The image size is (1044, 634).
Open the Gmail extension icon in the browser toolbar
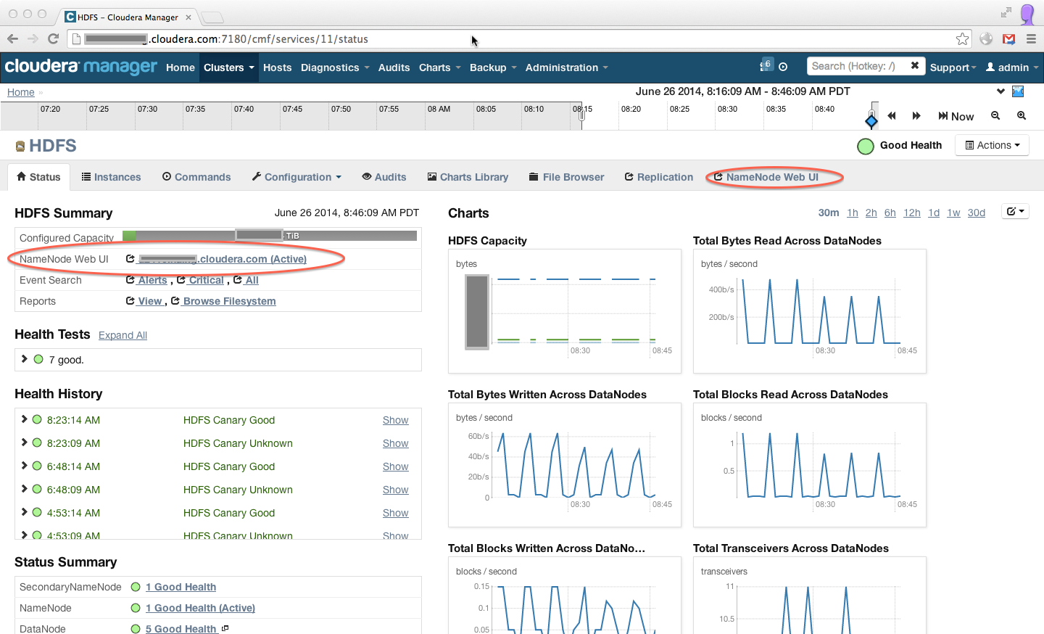pos(1008,39)
